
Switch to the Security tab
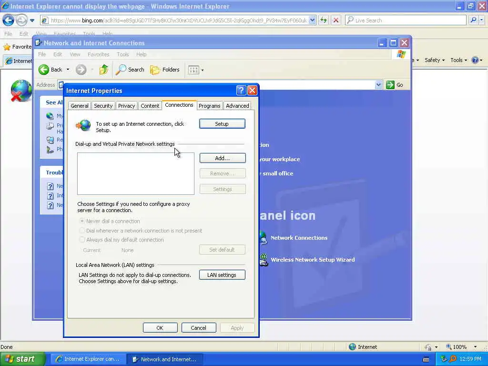pyautogui.click(x=103, y=106)
